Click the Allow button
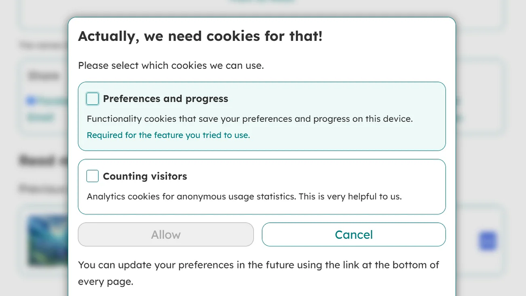Image resolution: width=526 pixels, height=296 pixels. coord(166,235)
